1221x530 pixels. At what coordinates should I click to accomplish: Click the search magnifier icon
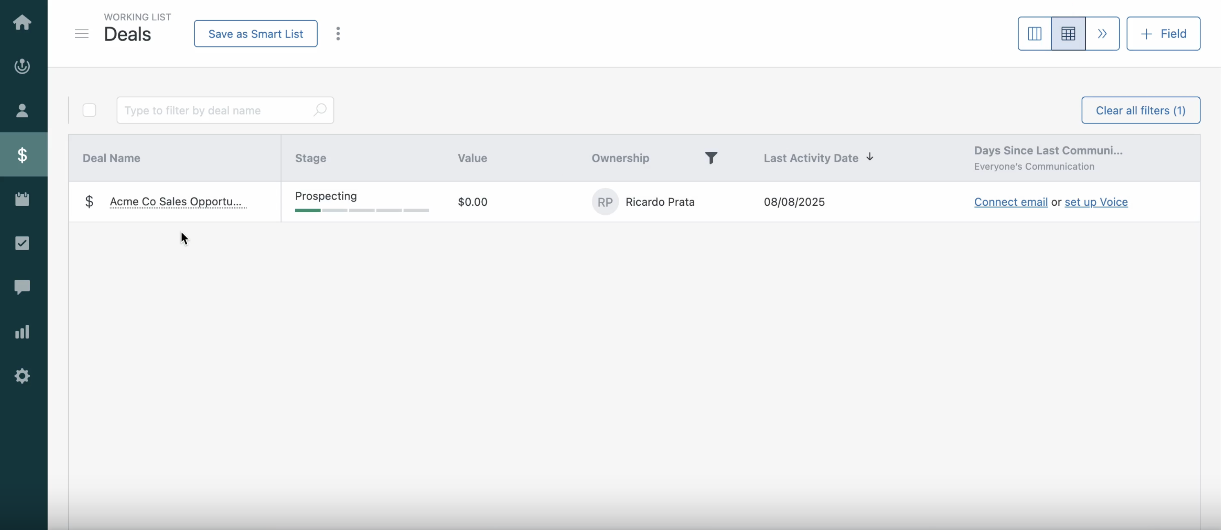320,110
